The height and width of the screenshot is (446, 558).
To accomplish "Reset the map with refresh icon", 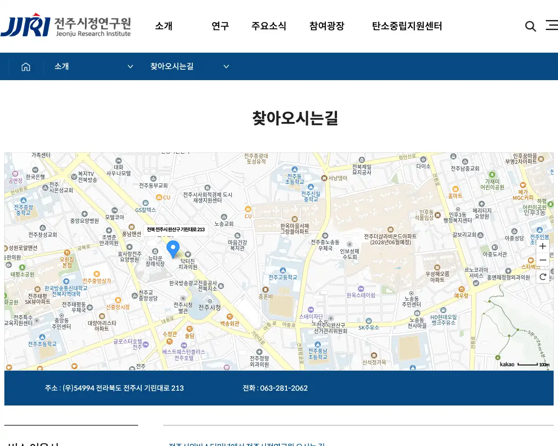I will point(543,277).
